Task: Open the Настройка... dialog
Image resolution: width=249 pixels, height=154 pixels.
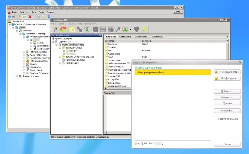Action: point(227,111)
